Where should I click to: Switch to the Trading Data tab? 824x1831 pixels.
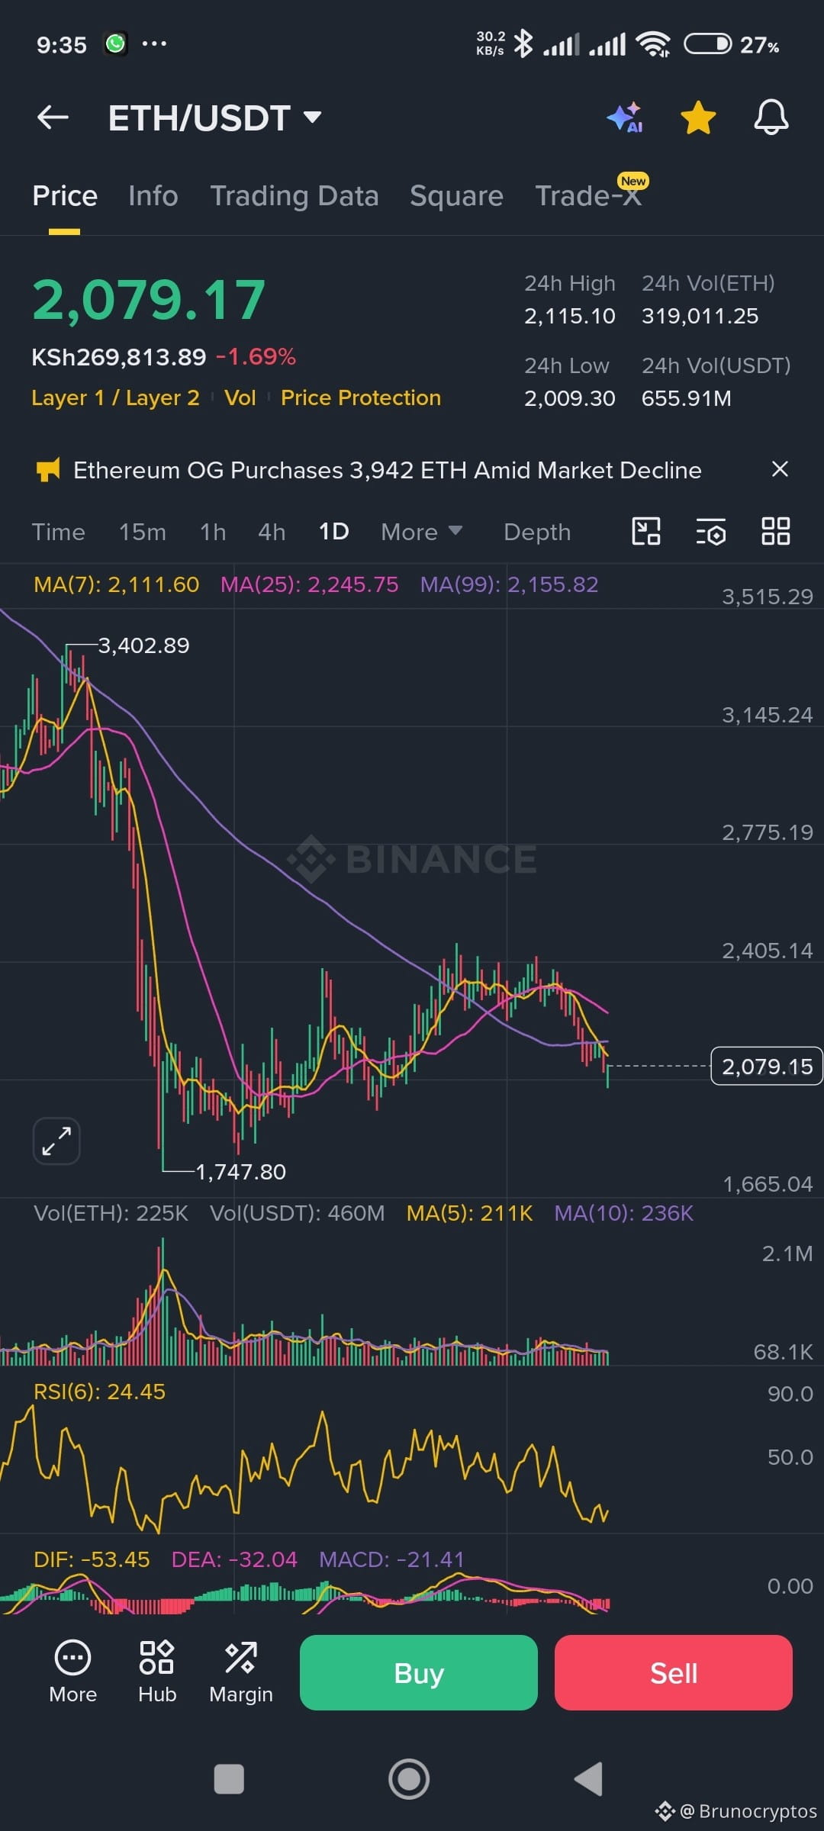(x=295, y=196)
